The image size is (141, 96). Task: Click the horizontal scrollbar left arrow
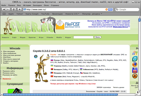click(x=1, y=94)
